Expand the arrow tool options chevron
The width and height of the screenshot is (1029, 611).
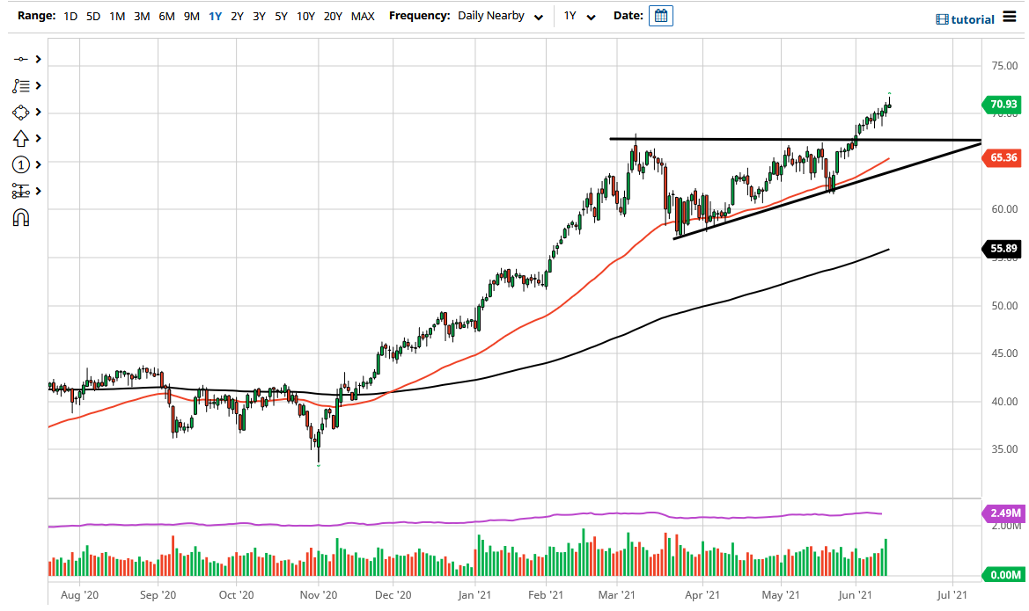tap(36, 138)
